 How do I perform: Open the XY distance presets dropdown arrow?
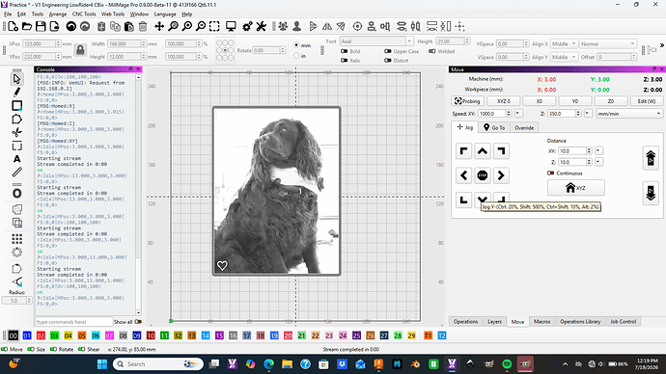pos(598,150)
